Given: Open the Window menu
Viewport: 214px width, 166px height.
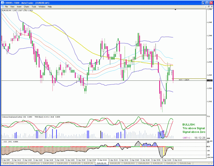Looking at the screenshot, I should pyautogui.click(x=42, y=7).
